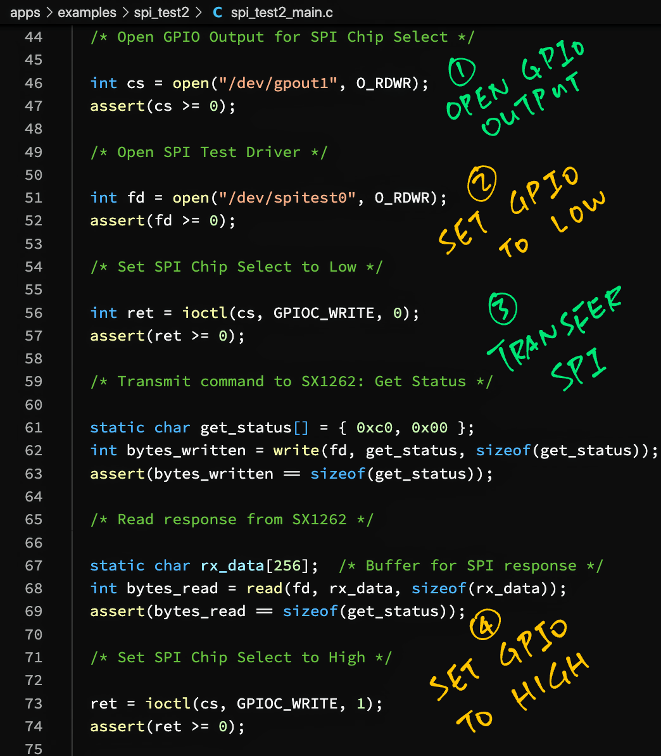Expand the chevron after examples breadcrumb
The image size is (661, 756).
[125, 13]
